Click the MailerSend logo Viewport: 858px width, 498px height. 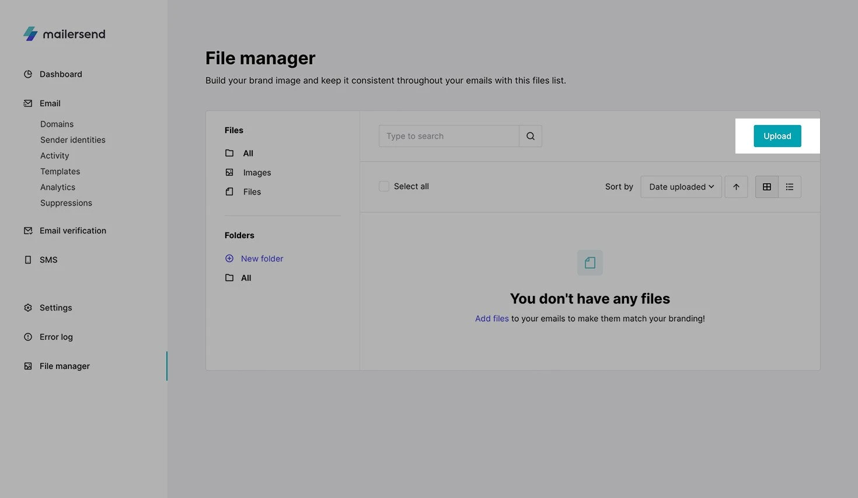coord(64,34)
